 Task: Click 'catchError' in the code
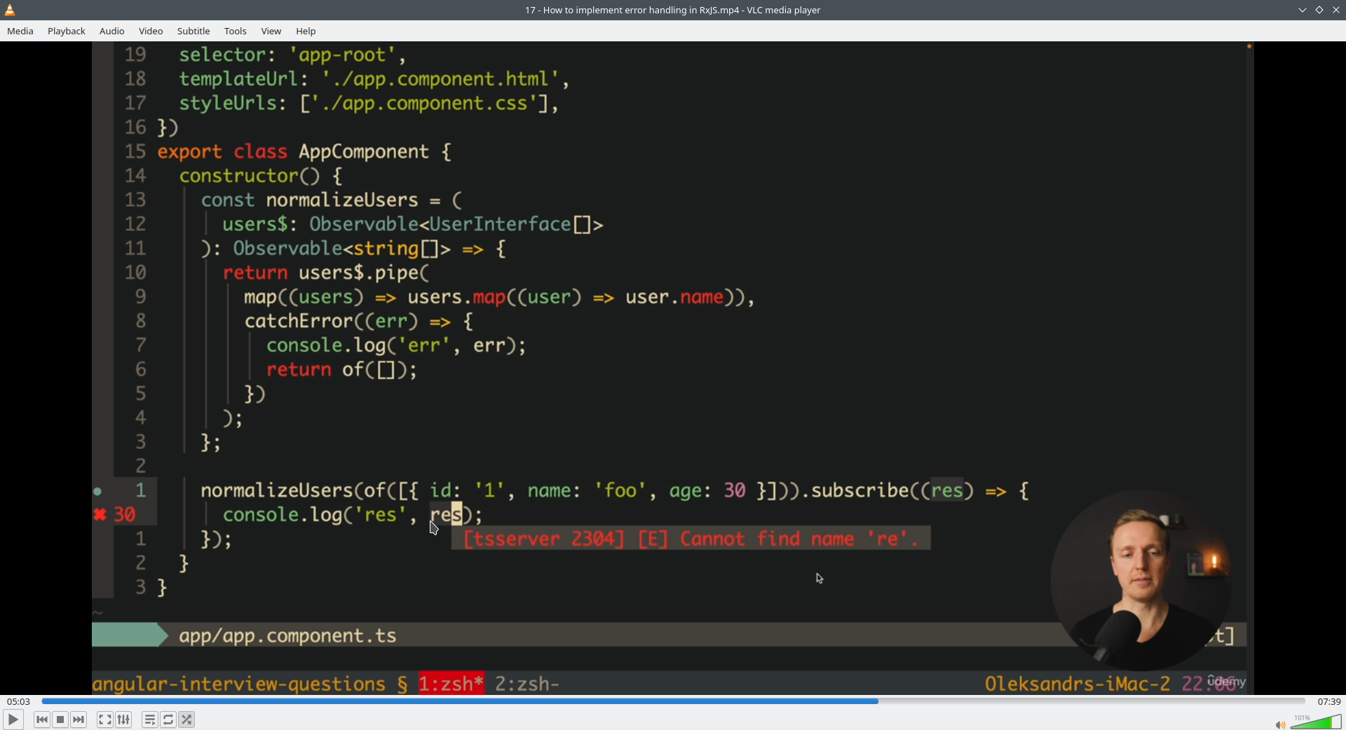(299, 322)
